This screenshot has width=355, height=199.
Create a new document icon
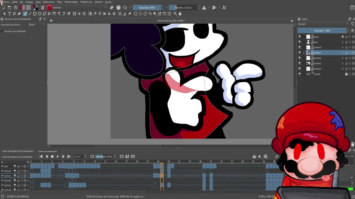pyautogui.click(x=3, y=7)
